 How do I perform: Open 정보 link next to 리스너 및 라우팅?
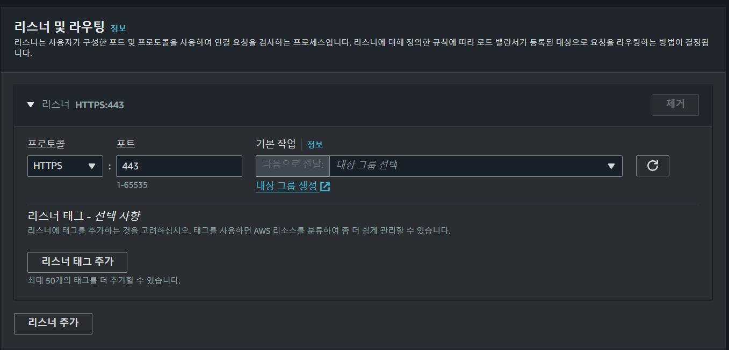pos(118,28)
